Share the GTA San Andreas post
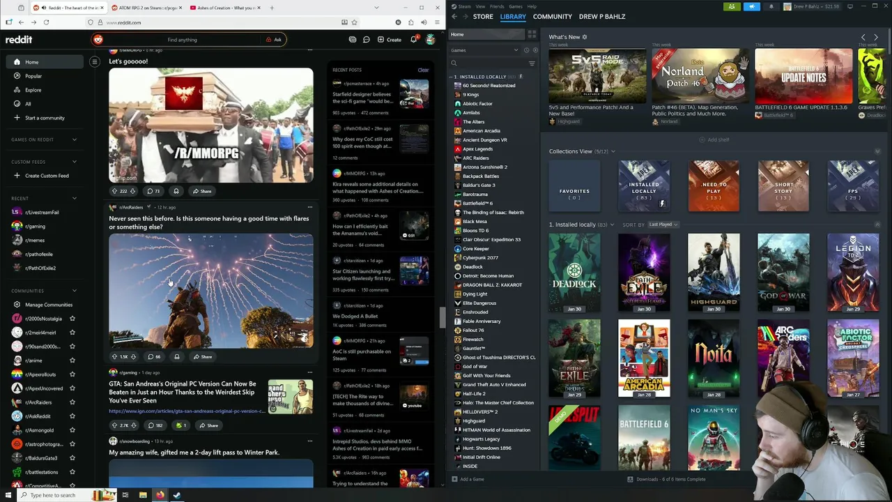Viewport: 892px width, 502px height. click(x=208, y=425)
